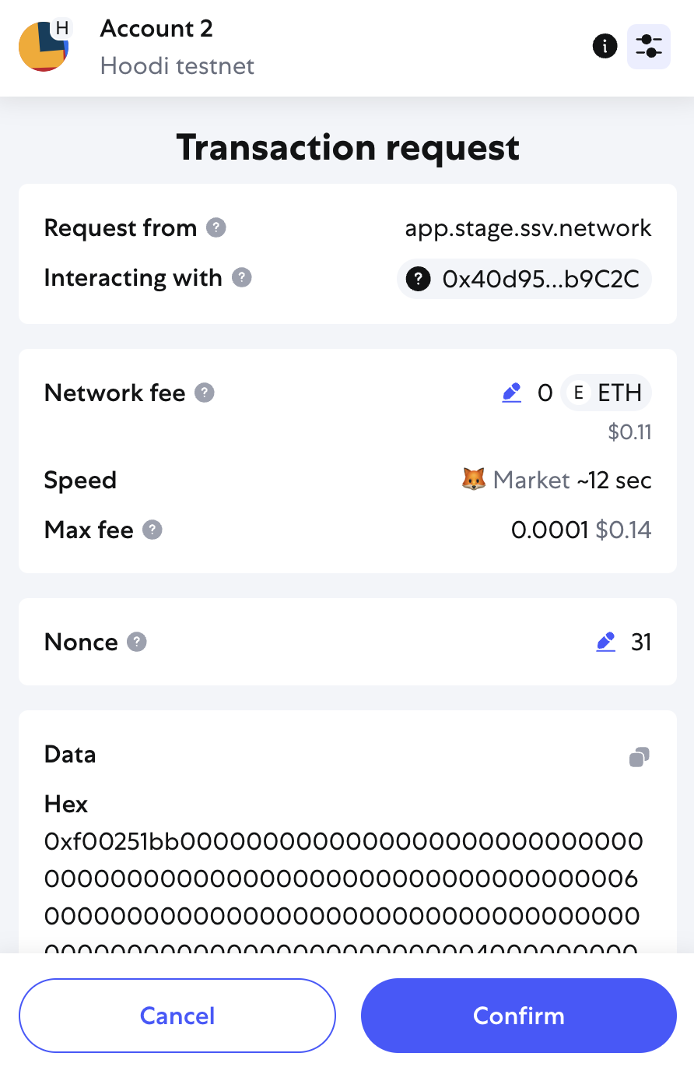Click help icon beside Interacting with
The image size is (694, 1067).
point(242,278)
